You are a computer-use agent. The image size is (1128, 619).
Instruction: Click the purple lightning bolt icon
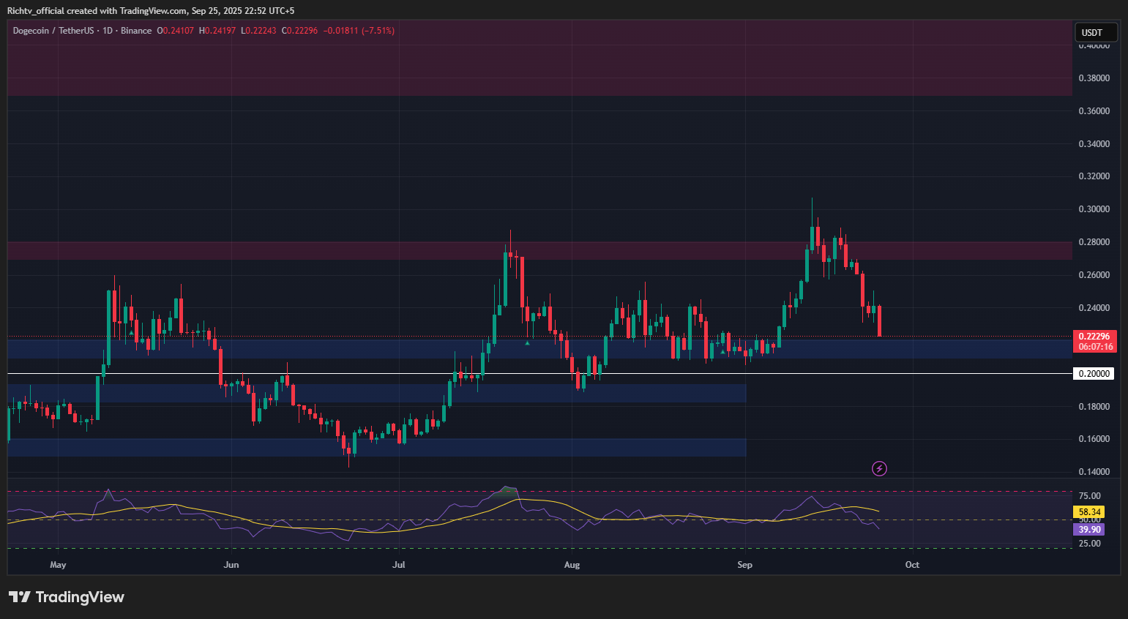(x=879, y=468)
